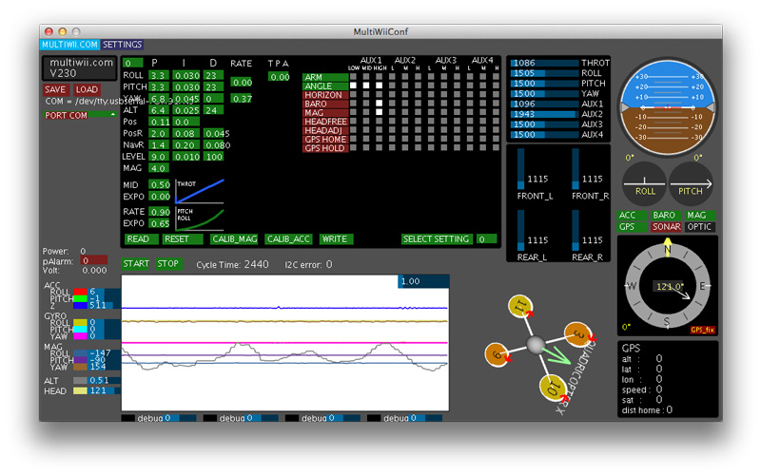This screenshot has height=475, width=761.
Task: Adjust the graph scale 1.00 slider
Action: [x=421, y=281]
